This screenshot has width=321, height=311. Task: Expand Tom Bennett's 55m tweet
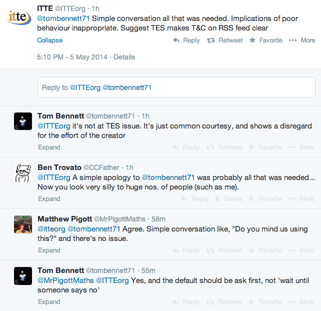(x=49, y=302)
